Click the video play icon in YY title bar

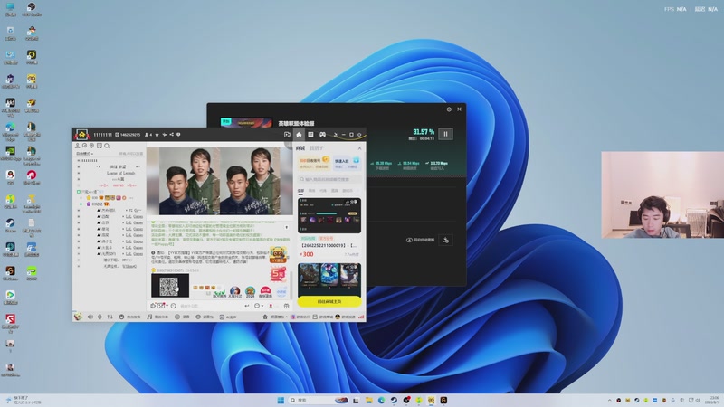(x=287, y=134)
